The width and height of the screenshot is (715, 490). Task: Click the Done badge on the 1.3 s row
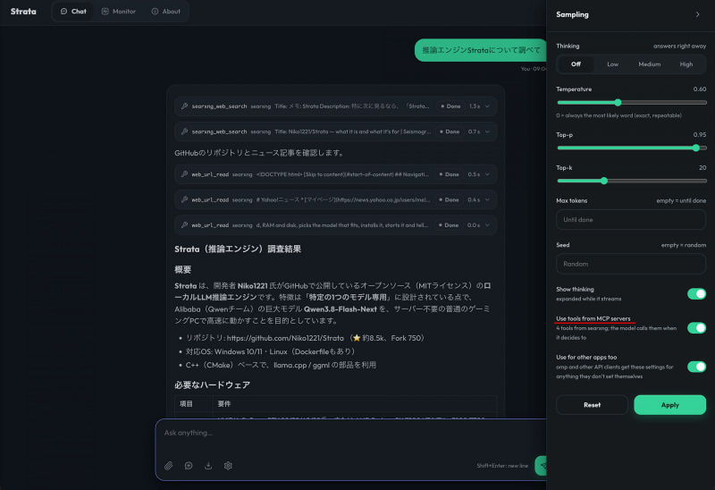450,106
